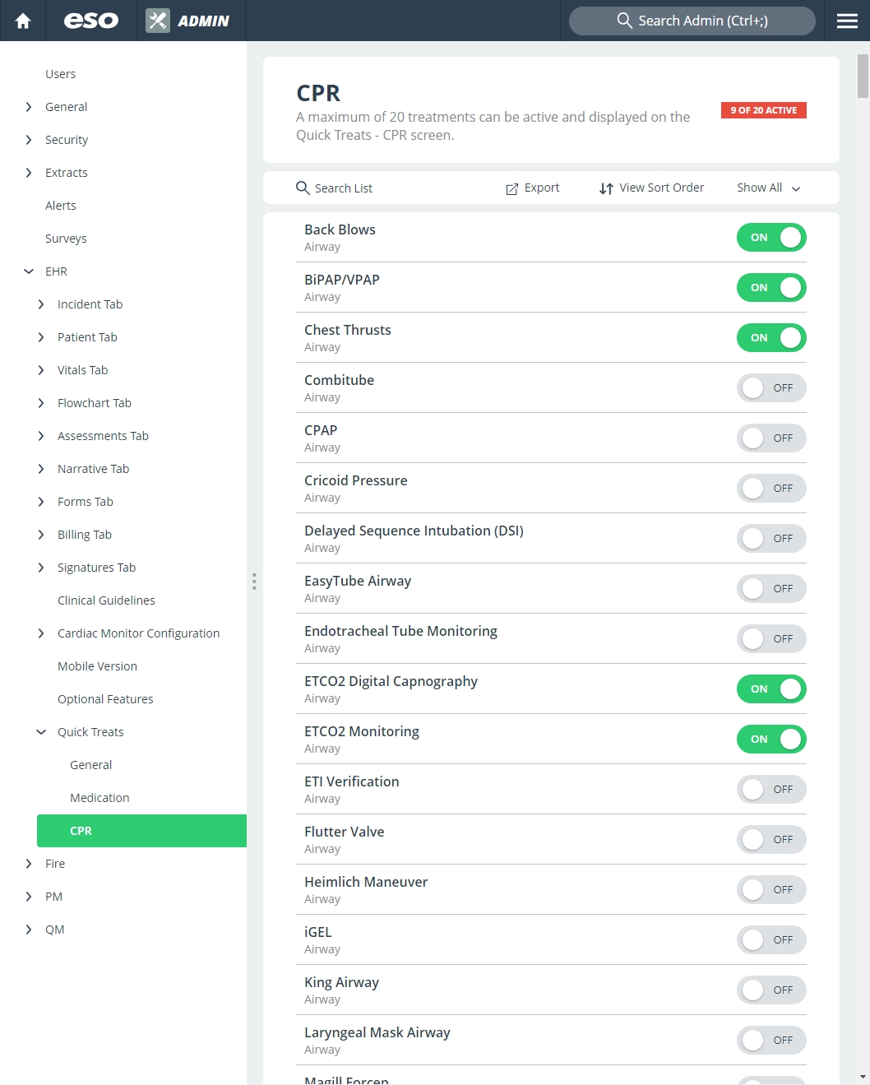Screen dimensions: 870x1085
Task: Go to the home icon
Action: (x=23, y=21)
